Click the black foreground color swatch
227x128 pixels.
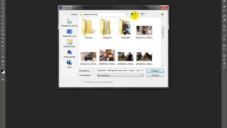2,71
